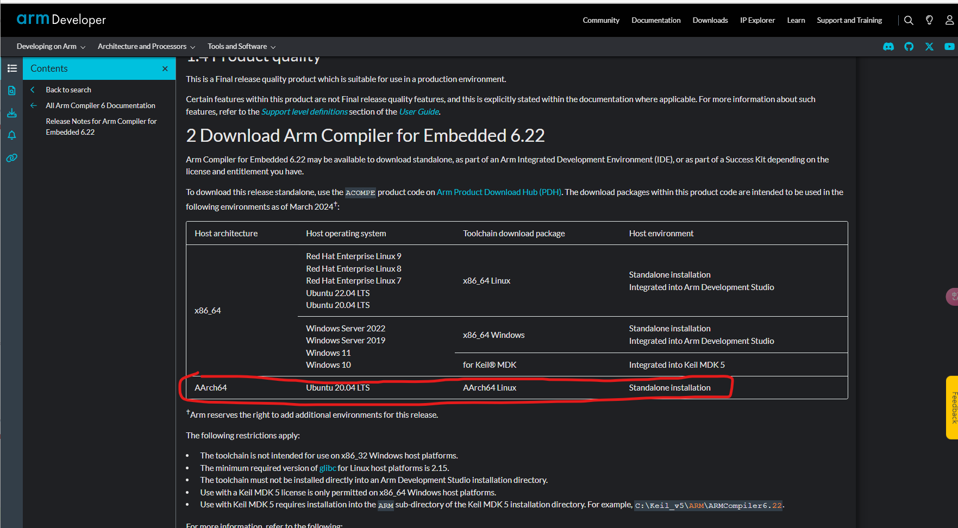
Task: Toggle the table of contents list icon
Action: (12, 68)
